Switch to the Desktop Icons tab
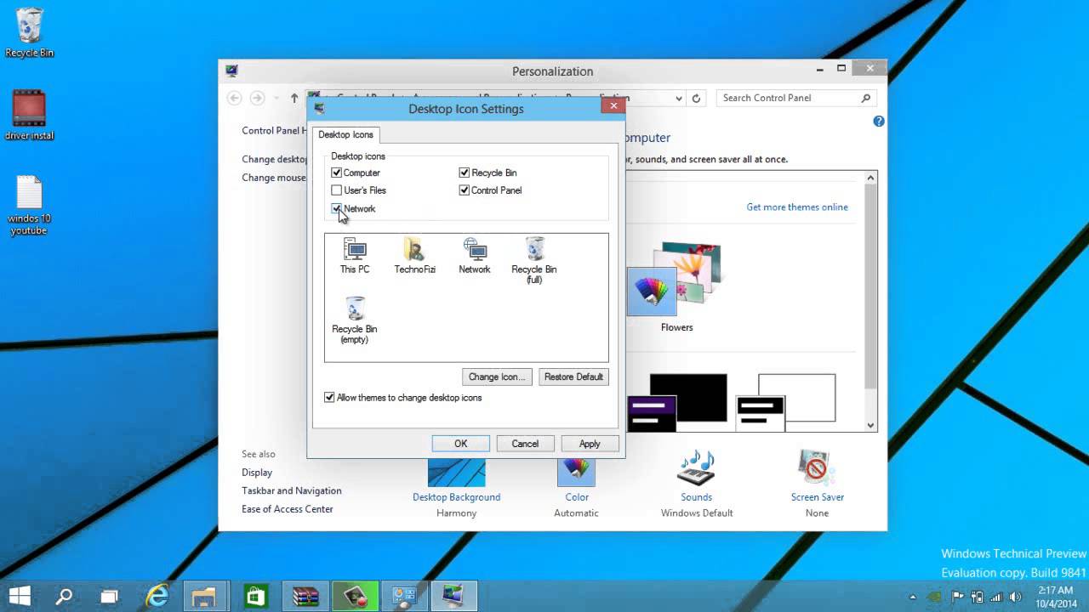Screen dimensions: 1089x612 click(x=346, y=134)
